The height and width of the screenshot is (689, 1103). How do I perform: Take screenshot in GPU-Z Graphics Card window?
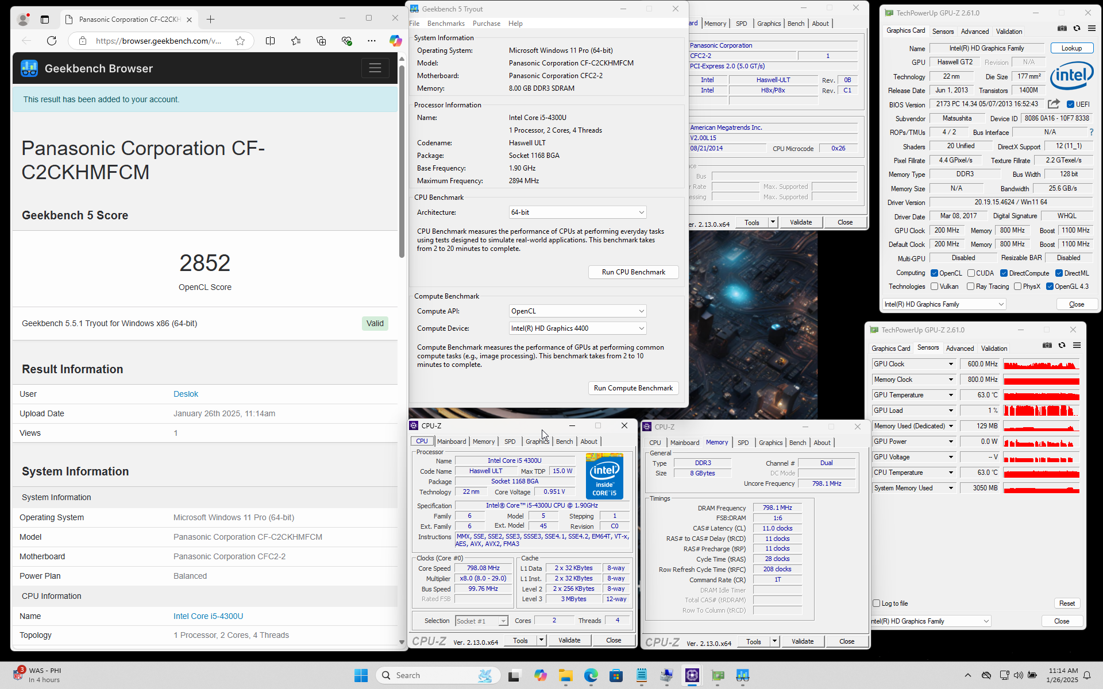(x=1062, y=28)
